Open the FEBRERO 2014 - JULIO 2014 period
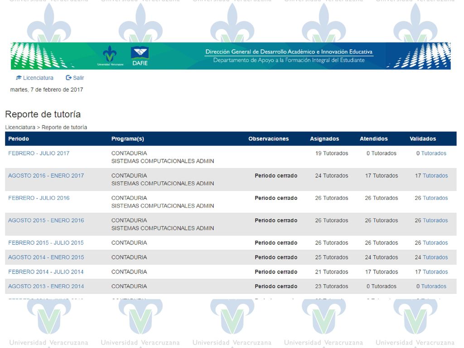Screen dimensions: 464x348 point(46,272)
